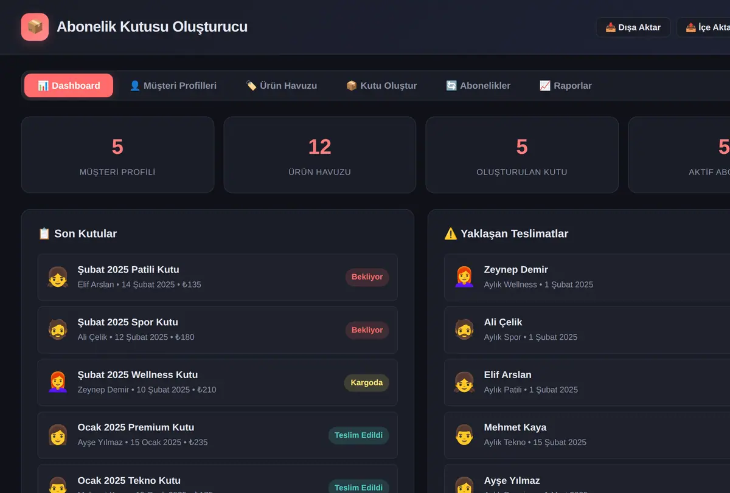Click the Abonelik Kutusu Oluşturucu title

pyautogui.click(x=152, y=27)
